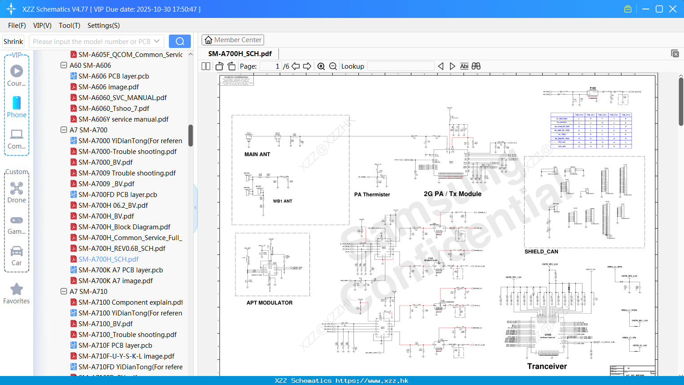684x385 pixels.
Task: Collapse the A7 SM-A710 folder
Action: click(64, 291)
